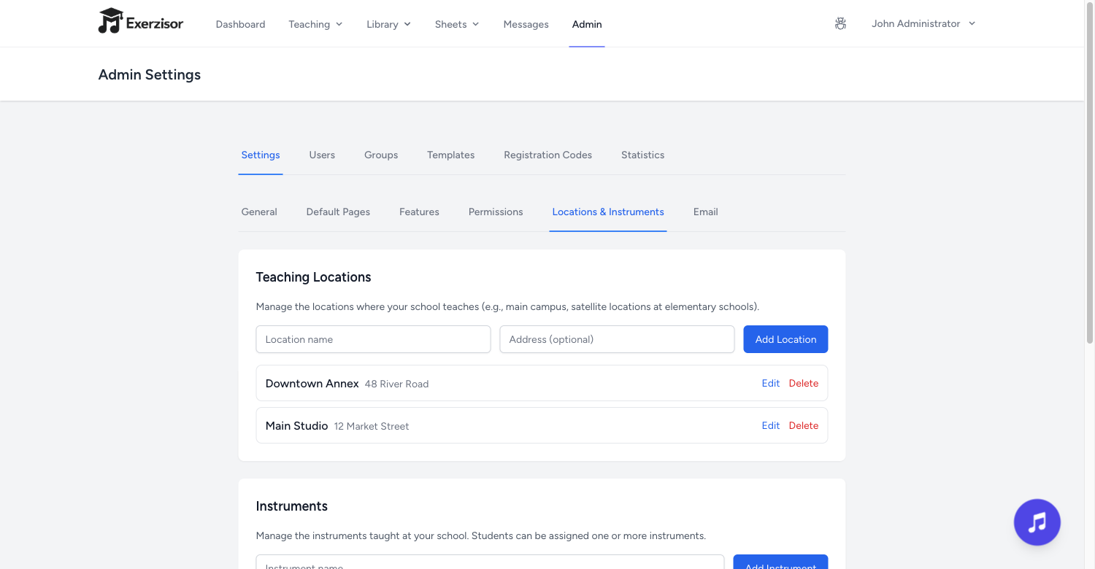Click the 12 Market Street address

(x=371, y=426)
